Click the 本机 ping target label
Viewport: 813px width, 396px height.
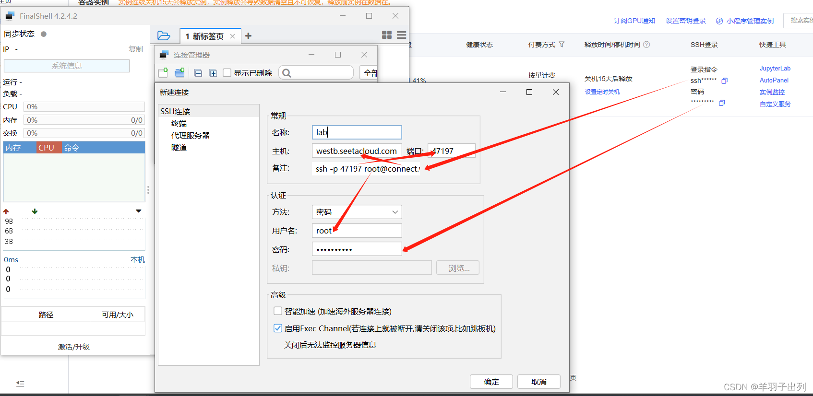pyautogui.click(x=138, y=259)
